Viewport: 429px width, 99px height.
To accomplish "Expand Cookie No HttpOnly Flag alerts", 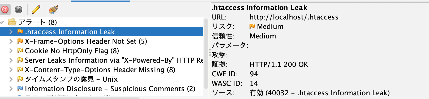I will (x=11, y=51).
